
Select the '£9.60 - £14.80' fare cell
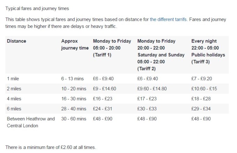coord(152,89)
